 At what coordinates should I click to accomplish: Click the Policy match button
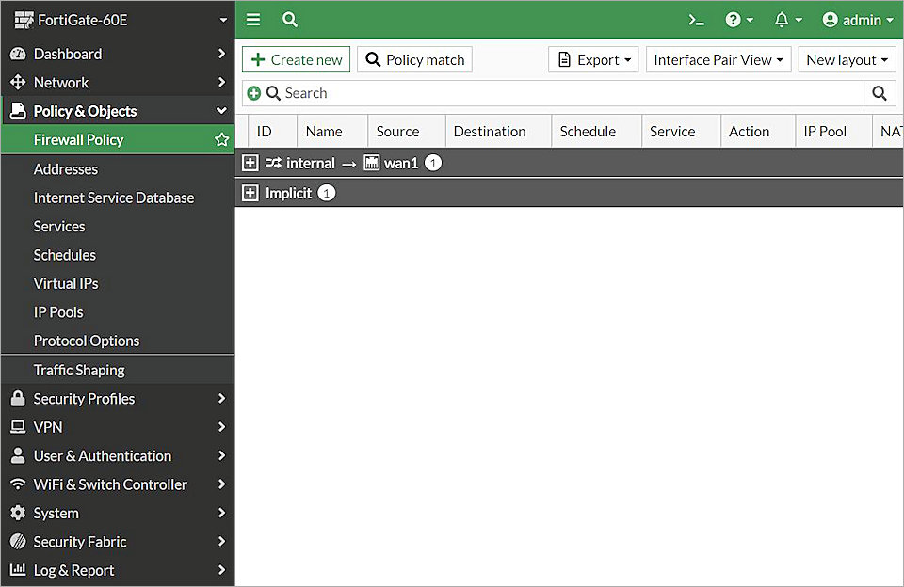coord(414,59)
